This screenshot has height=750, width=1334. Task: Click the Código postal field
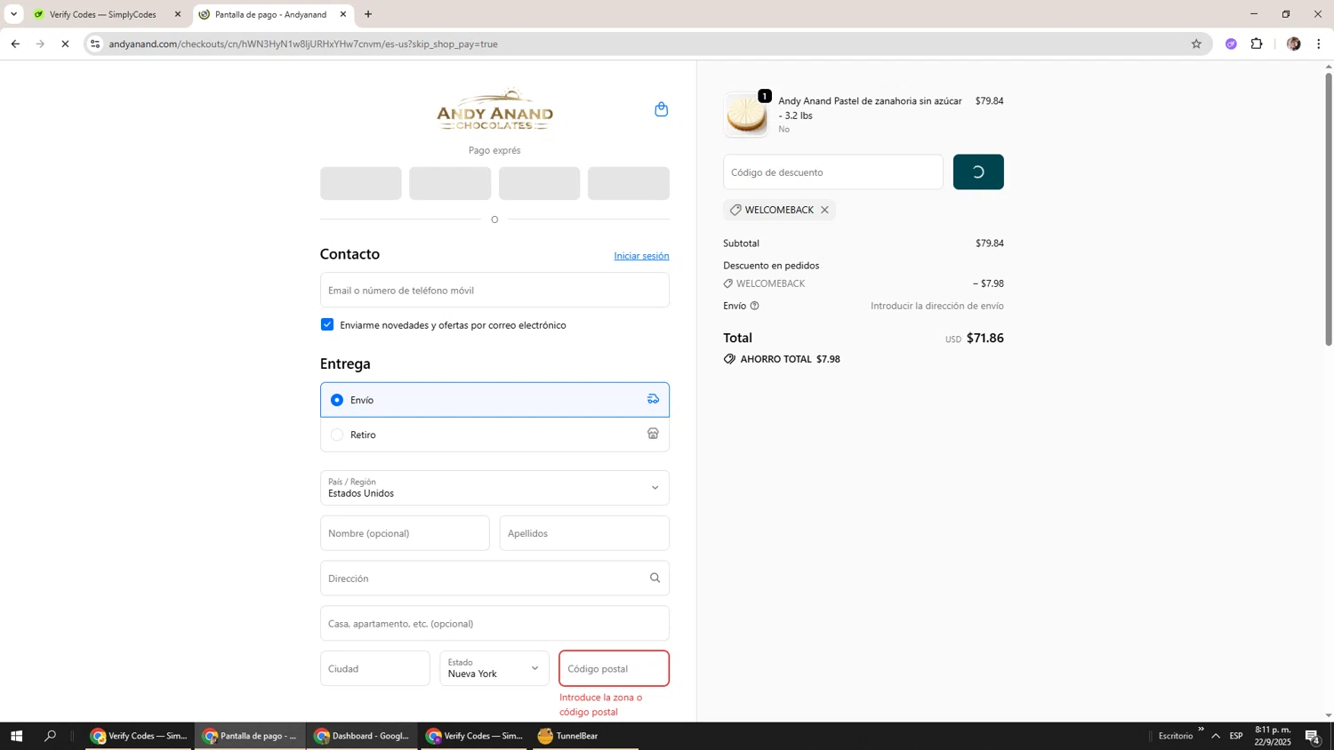coord(615,668)
